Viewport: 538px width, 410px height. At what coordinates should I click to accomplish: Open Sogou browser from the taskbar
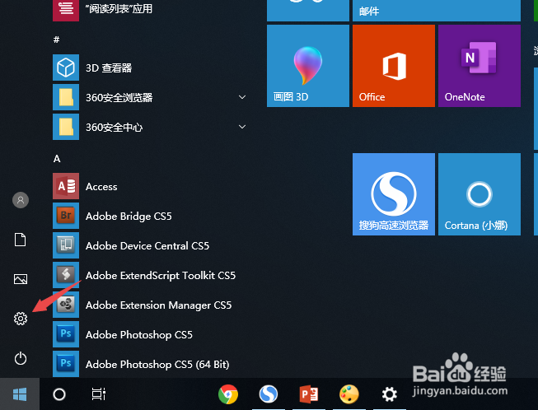(269, 394)
